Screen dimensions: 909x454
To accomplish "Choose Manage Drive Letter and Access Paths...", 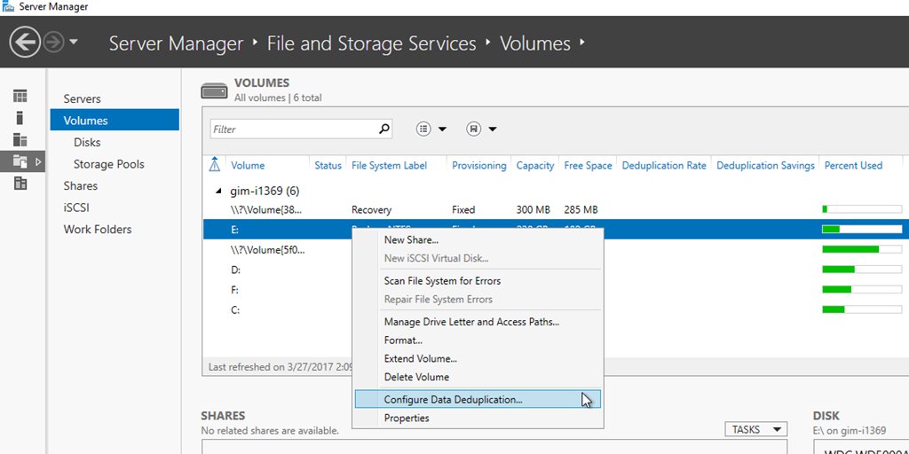I will (478, 322).
